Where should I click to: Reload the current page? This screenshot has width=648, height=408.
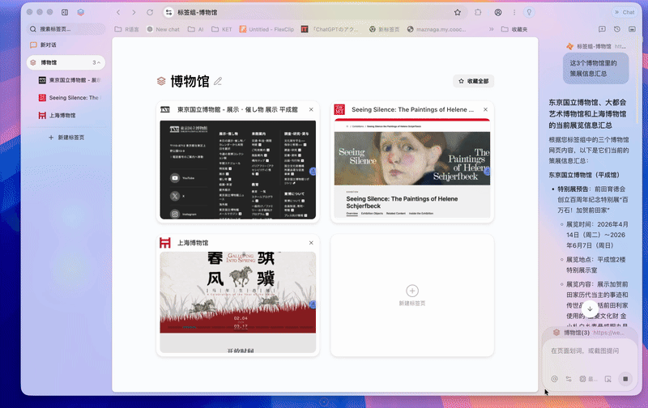[x=150, y=12]
